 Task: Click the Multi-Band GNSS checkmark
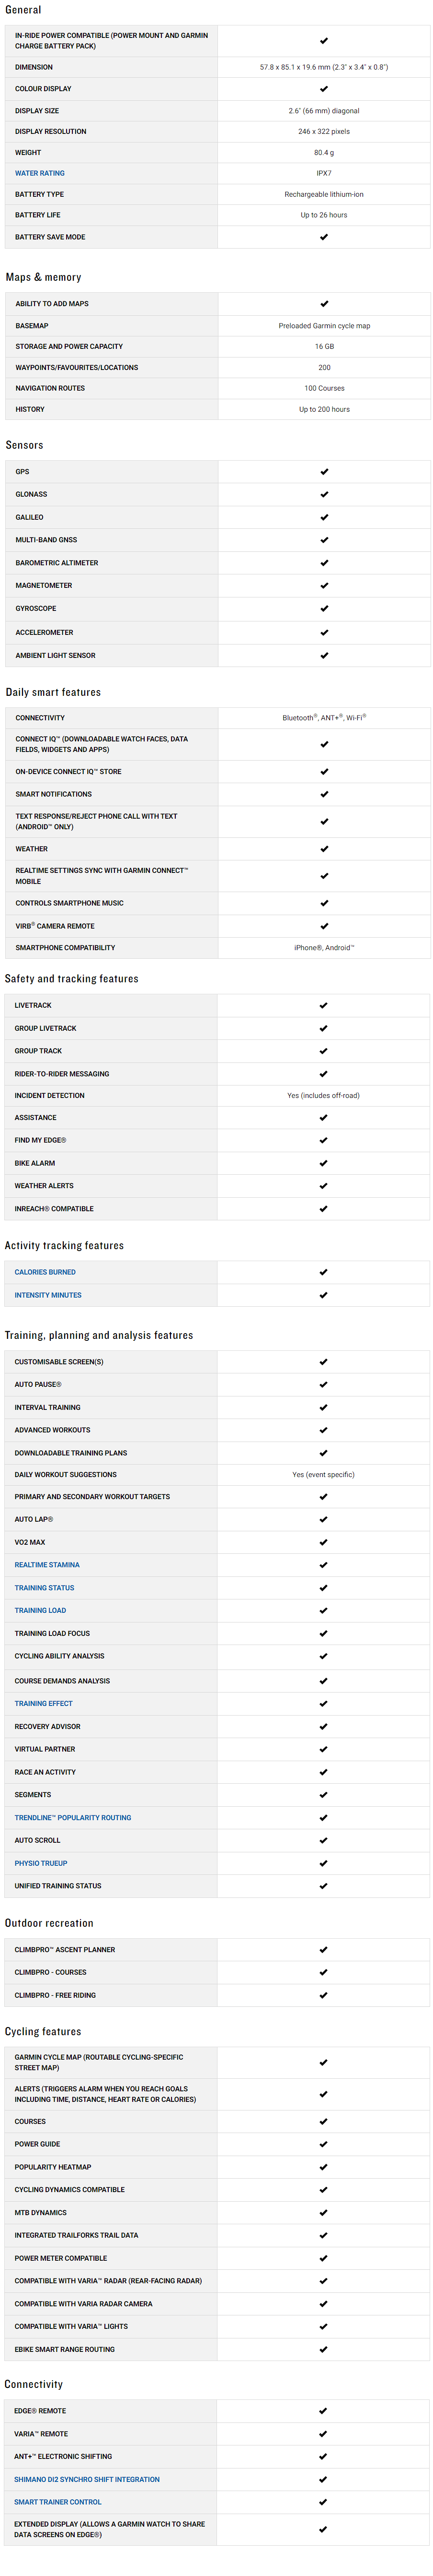[x=324, y=540]
